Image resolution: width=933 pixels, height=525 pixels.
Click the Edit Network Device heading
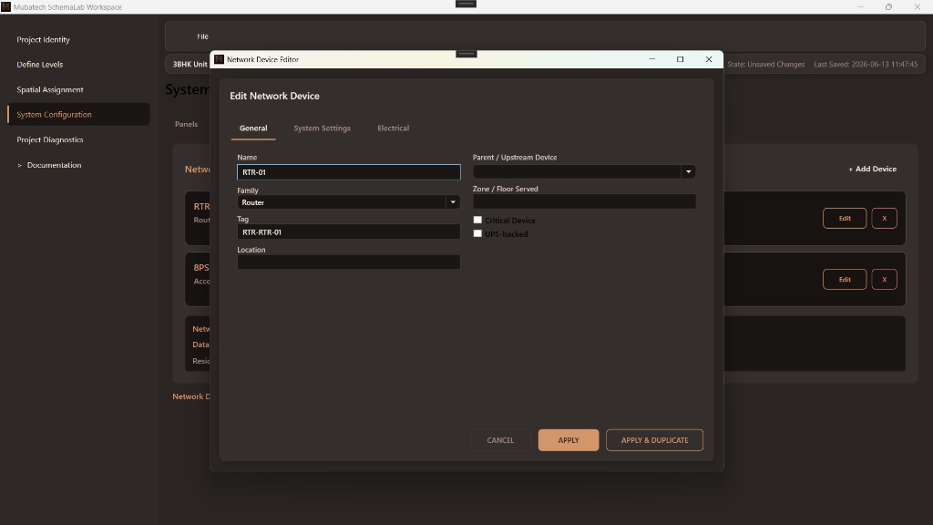[274, 96]
